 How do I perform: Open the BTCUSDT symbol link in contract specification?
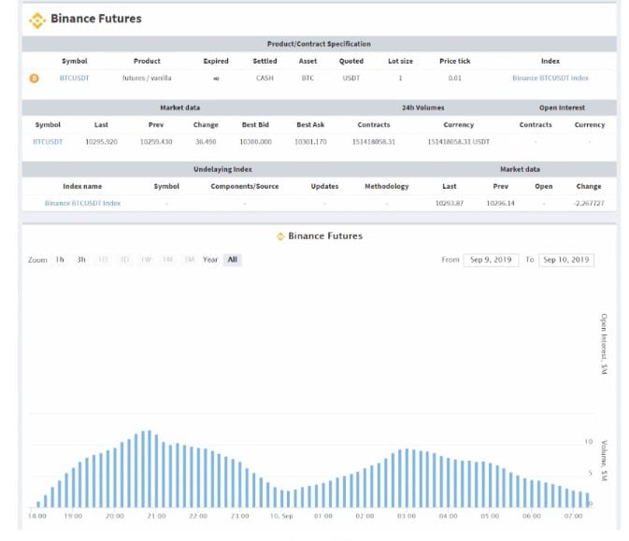pos(74,78)
